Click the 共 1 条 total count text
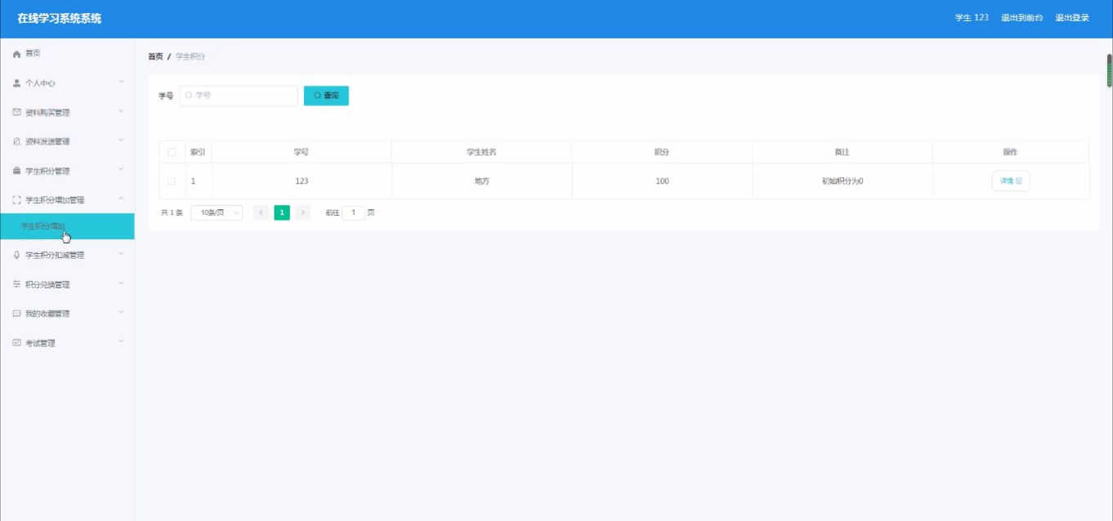The image size is (1113, 521). (172, 212)
